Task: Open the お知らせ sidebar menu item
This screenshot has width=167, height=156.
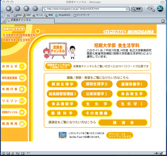Action: [x=14, y=66]
